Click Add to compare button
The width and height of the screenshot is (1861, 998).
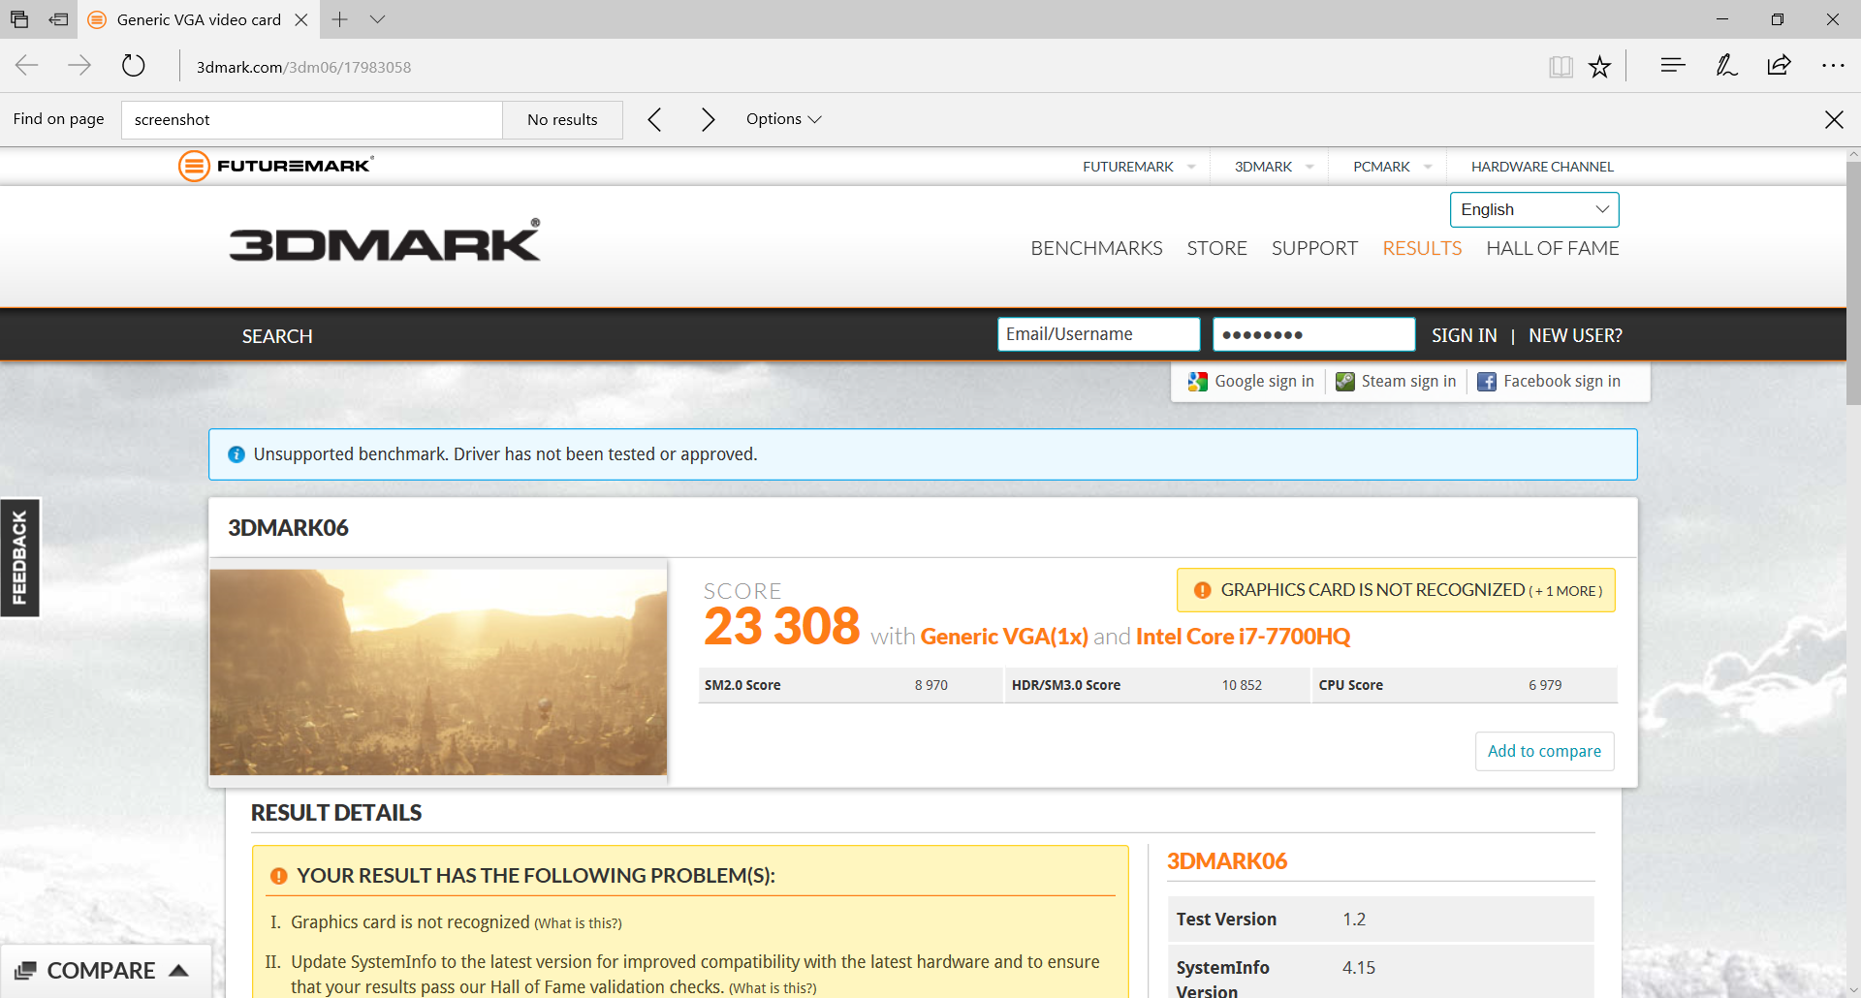(1544, 751)
